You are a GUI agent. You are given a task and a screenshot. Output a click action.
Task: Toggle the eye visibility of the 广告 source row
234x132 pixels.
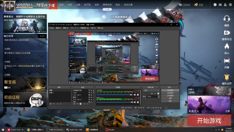[x=89, y=93]
